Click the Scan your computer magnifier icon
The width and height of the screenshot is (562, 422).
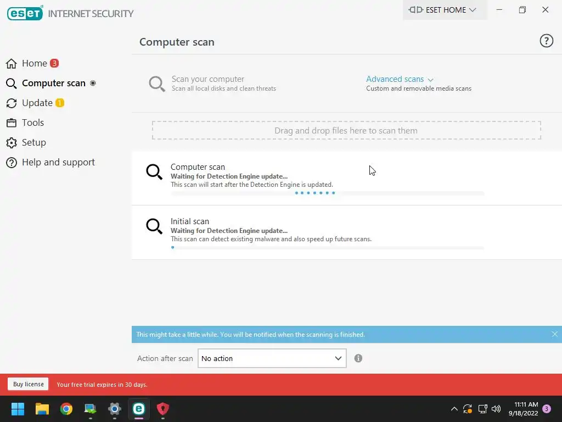(156, 84)
